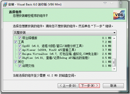Image resolution: width=130 pixels, height=94 pixels.
Task: Click the 3.7 MB size of ApiViewer
Action: coord(107,50)
